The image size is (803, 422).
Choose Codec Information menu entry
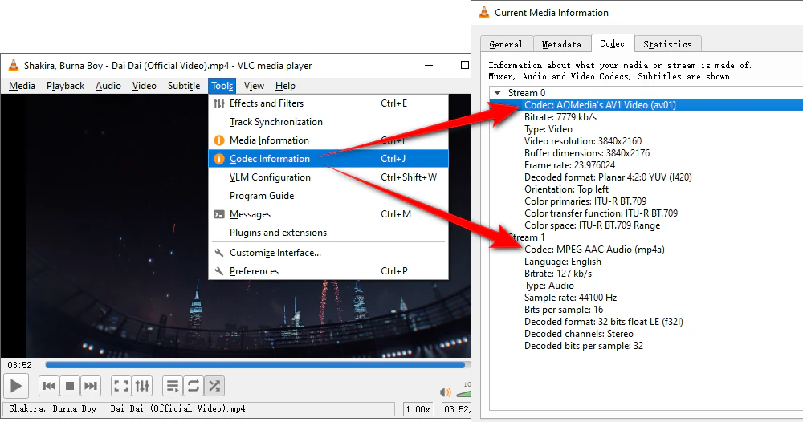click(328, 159)
